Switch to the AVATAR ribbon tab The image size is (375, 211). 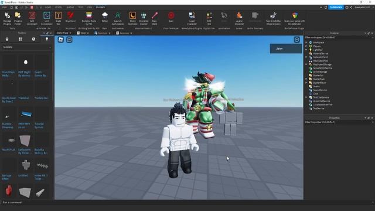coord(70,8)
